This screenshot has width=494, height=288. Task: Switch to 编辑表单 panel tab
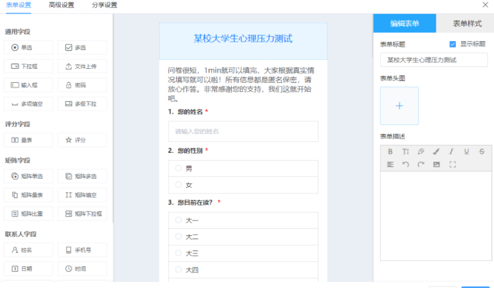[x=404, y=23]
